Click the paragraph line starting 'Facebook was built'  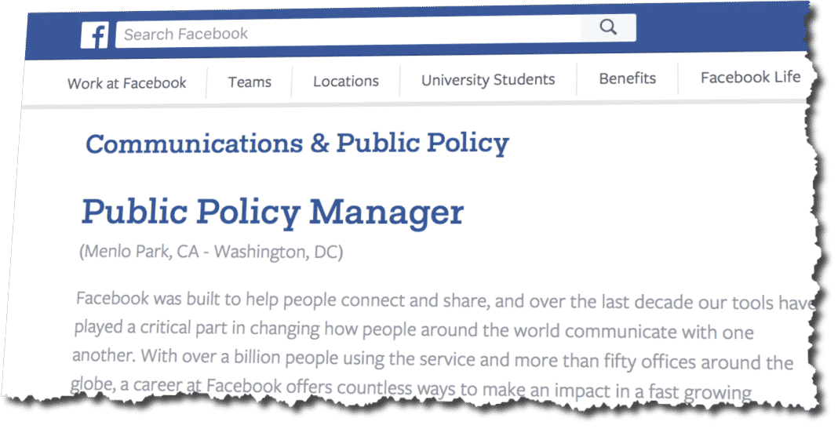[x=446, y=301]
